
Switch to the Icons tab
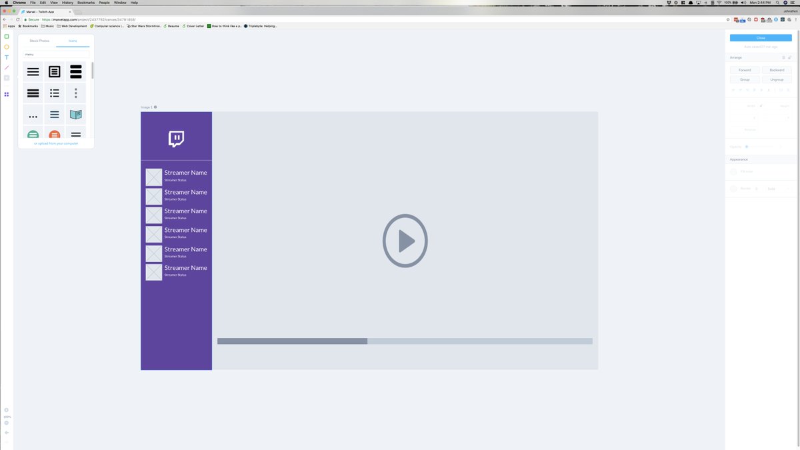coord(73,41)
